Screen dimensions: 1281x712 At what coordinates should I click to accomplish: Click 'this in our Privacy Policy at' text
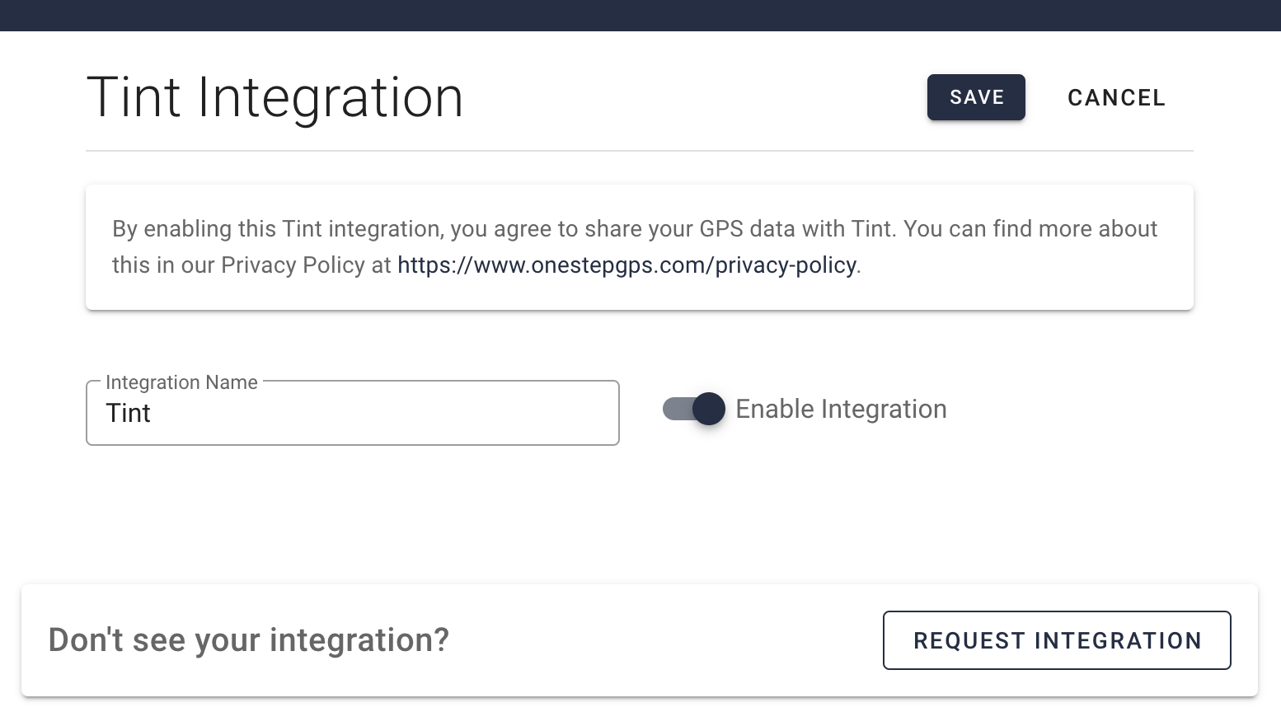click(251, 265)
